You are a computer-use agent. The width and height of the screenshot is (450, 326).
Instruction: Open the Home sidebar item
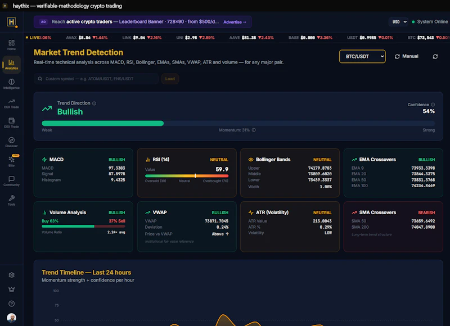pyautogui.click(x=11, y=45)
